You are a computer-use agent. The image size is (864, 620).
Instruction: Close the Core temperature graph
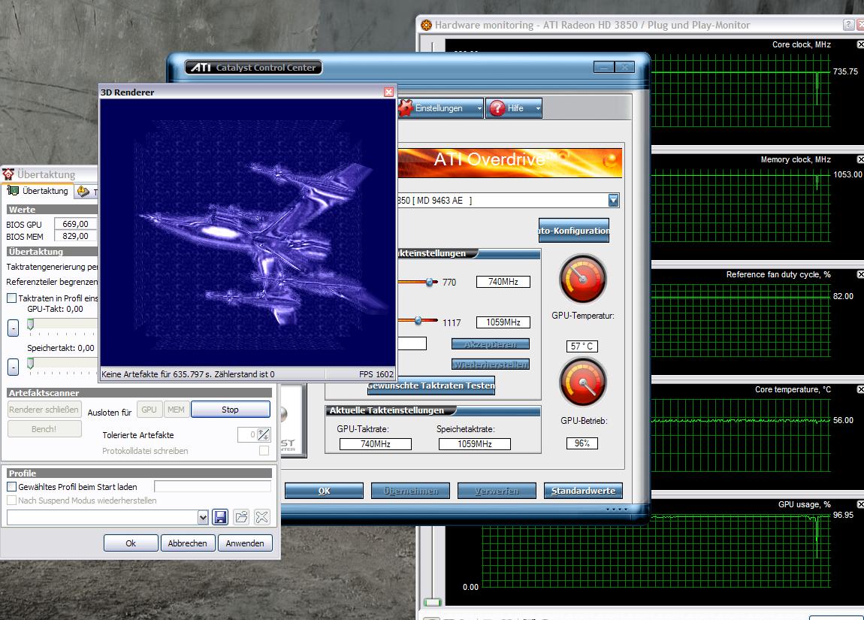click(860, 389)
